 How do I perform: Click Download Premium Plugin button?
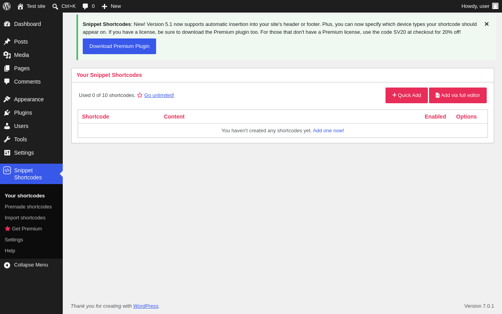click(x=119, y=46)
